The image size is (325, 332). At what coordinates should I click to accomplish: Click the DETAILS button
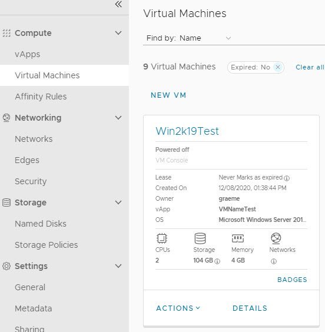250,308
